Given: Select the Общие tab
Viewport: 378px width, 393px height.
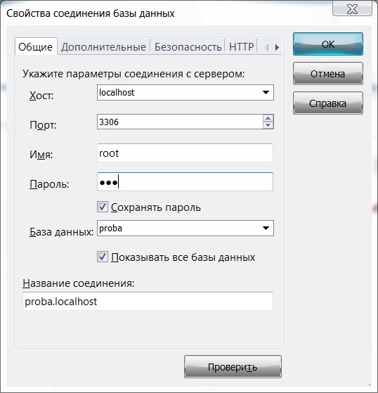Looking at the screenshot, I should tap(36, 46).
